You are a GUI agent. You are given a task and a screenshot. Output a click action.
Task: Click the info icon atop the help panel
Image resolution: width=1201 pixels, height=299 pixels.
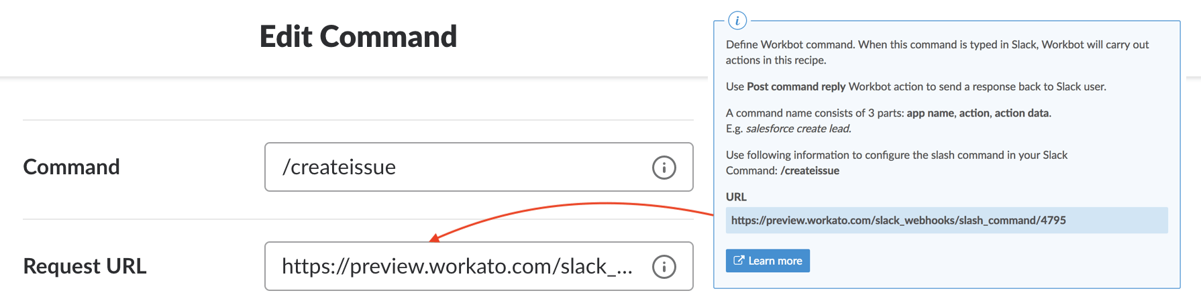coord(737,21)
